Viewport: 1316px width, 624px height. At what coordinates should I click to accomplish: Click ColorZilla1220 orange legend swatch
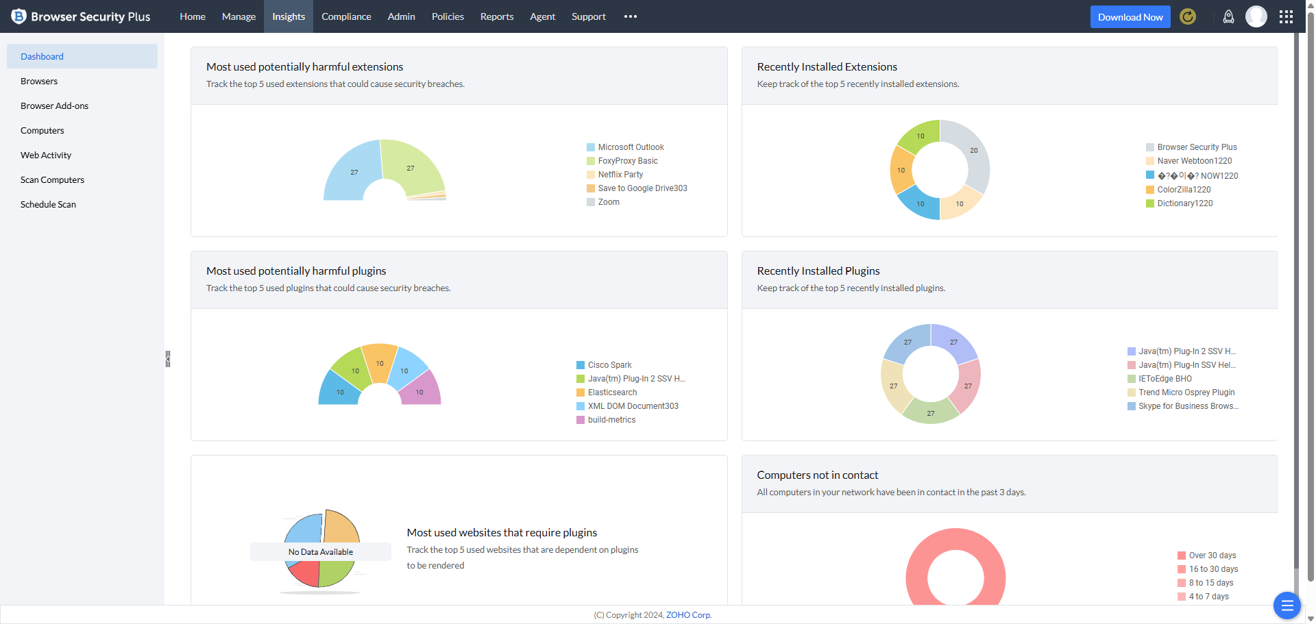tap(1150, 190)
